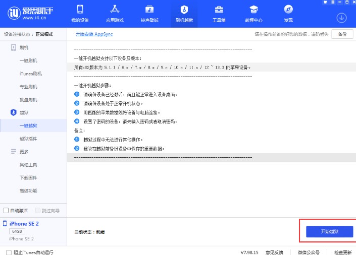Toggle 跳过向导 checkbox

coord(38,211)
